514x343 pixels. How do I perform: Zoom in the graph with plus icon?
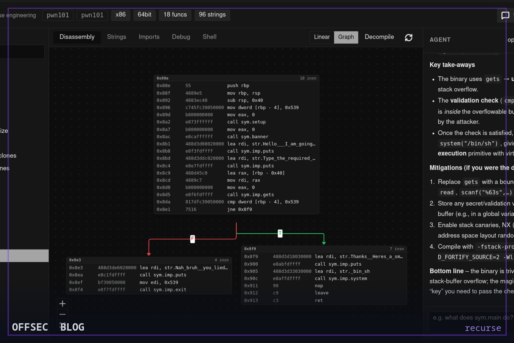click(x=62, y=304)
